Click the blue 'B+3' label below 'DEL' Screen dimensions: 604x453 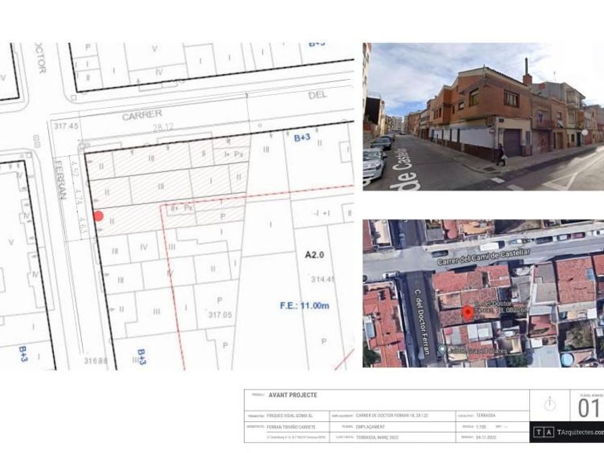click(302, 137)
